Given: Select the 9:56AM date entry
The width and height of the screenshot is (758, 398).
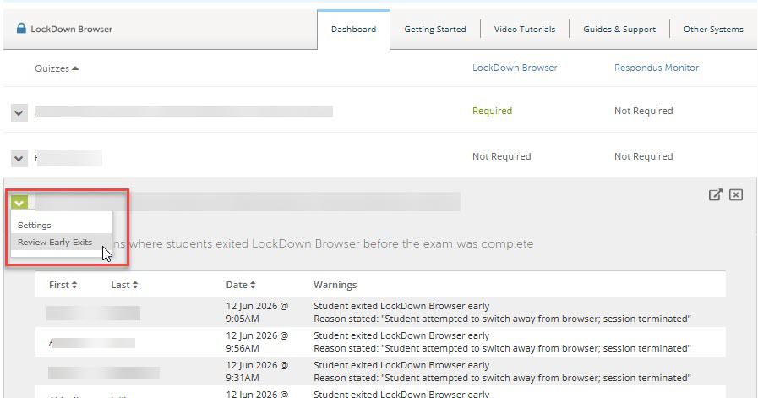Looking at the screenshot, I should coord(257,342).
